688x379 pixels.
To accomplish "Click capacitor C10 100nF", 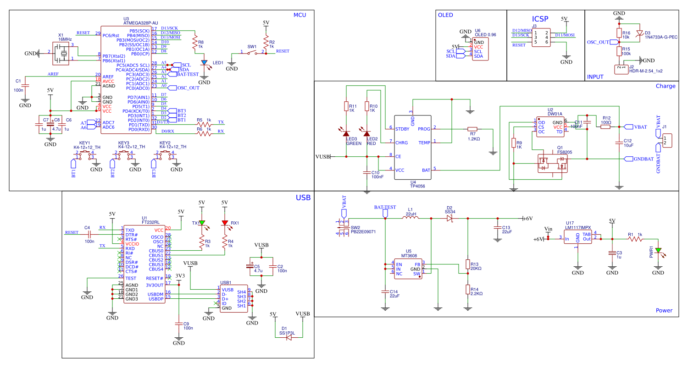I will click(367, 173).
